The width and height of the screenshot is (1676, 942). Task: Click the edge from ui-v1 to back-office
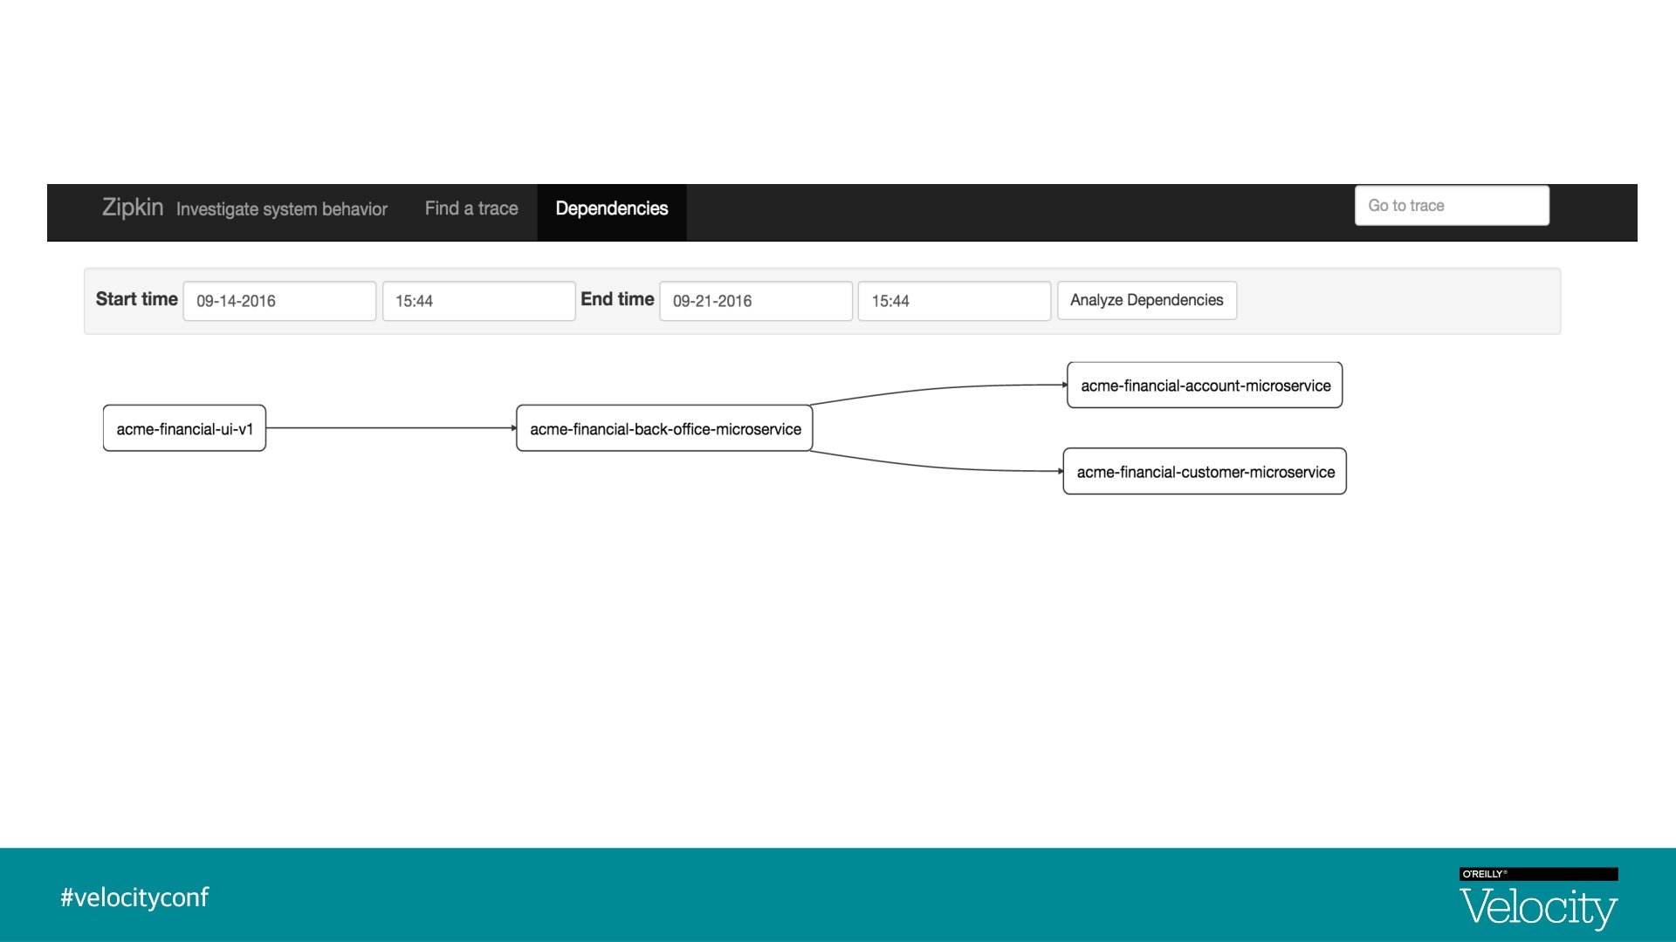[x=390, y=428]
